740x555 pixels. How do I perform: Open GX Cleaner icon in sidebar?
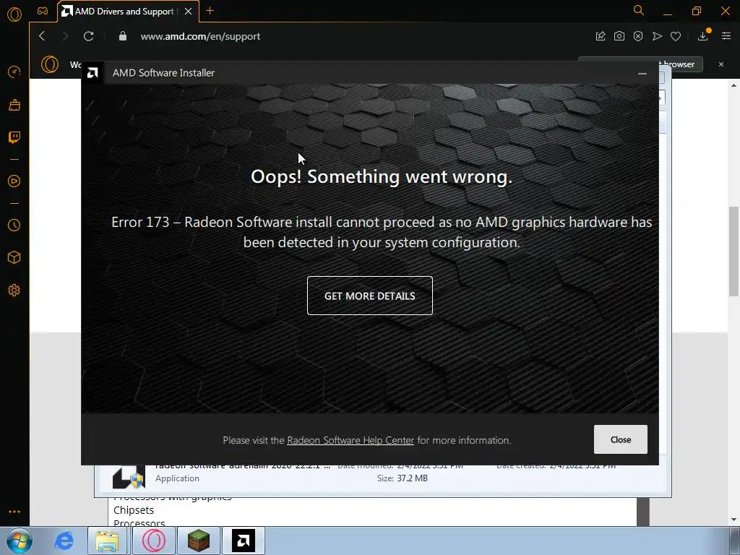[x=14, y=105]
